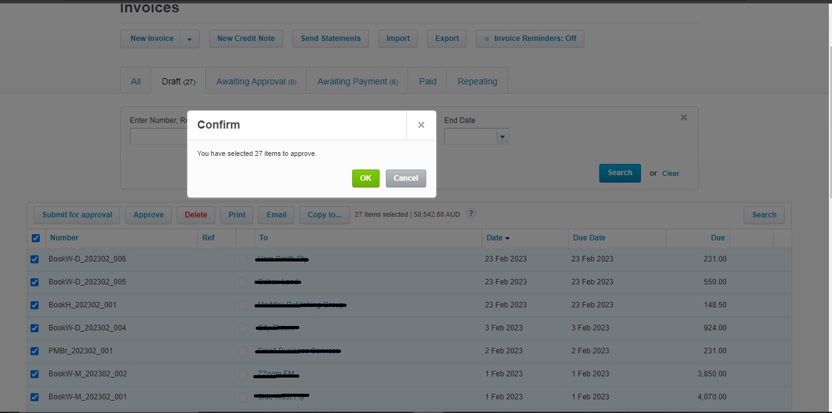
Task: Select the Draft (27) tab
Action: point(179,81)
